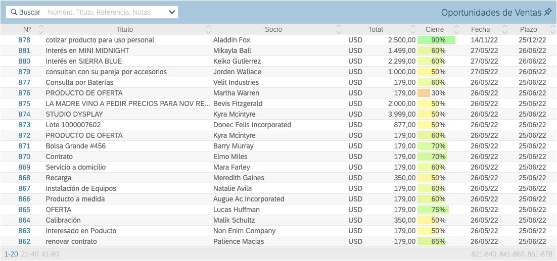
Task: Sort by the Fecha column arrows
Action: point(504,29)
